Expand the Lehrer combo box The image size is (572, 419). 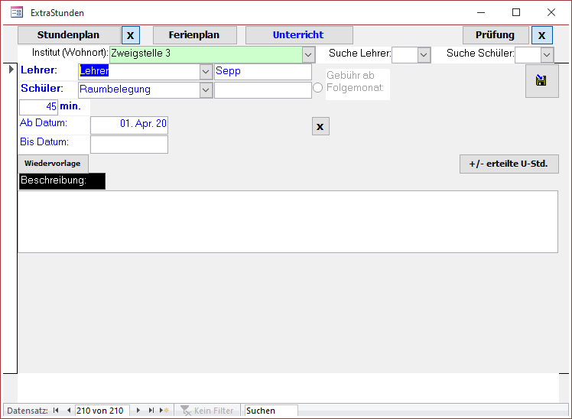click(206, 72)
